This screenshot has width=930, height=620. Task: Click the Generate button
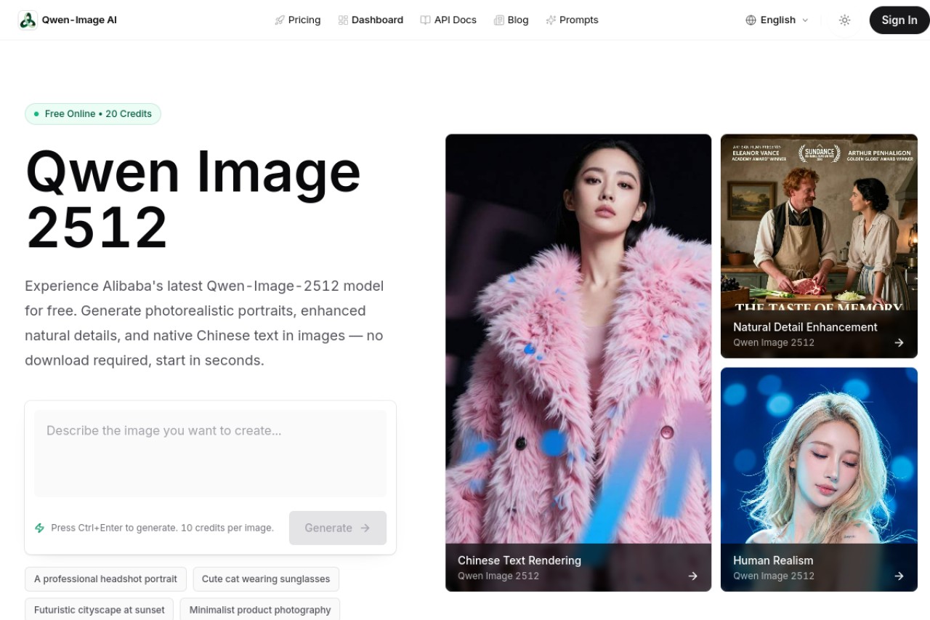pyautogui.click(x=338, y=528)
